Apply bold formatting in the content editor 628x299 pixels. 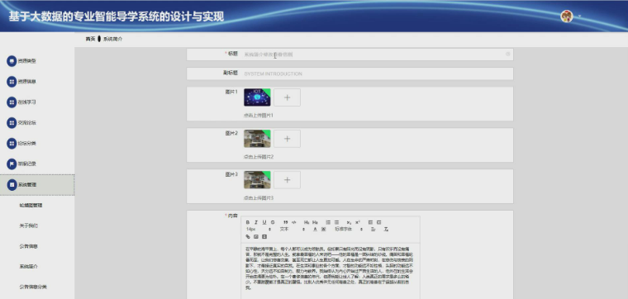248,222
